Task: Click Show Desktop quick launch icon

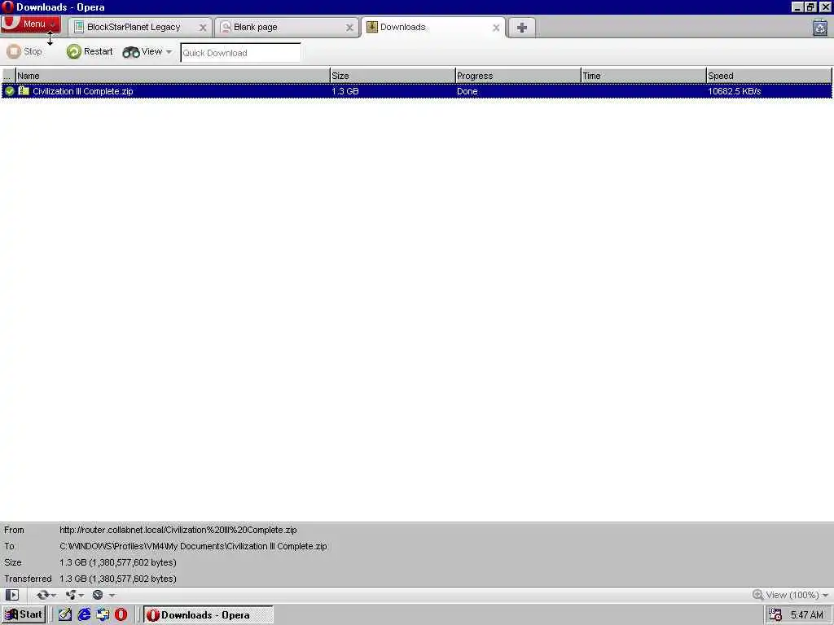Action: click(x=102, y=614)
